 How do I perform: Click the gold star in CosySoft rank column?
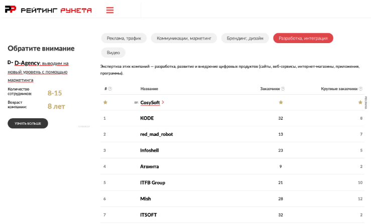point(105,102)
